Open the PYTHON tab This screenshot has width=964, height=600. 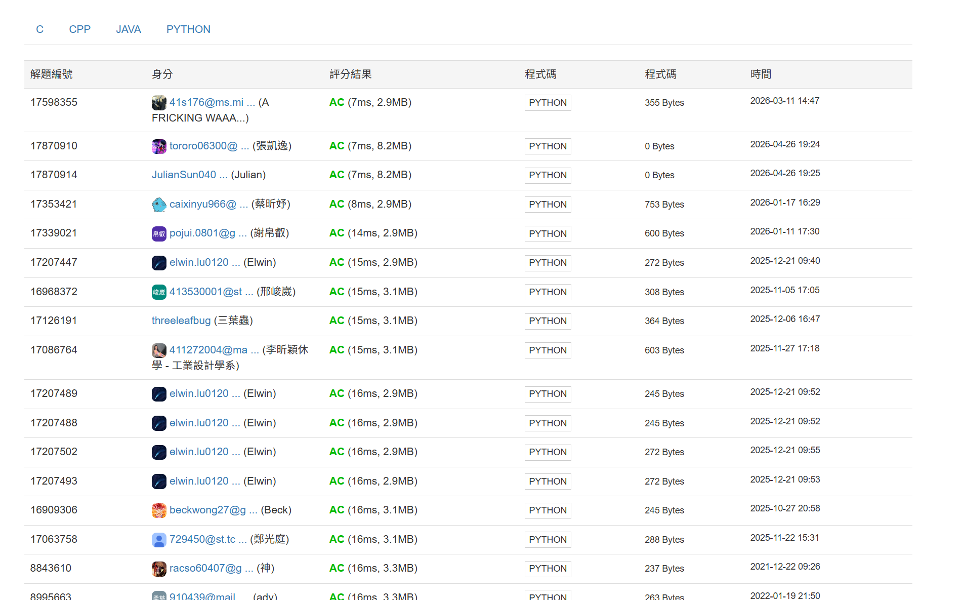coord(188,29)
